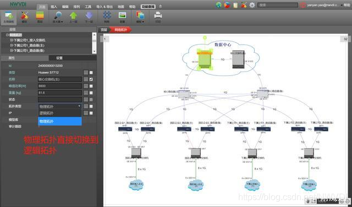The height and width of the screenshot is (207, 352).
Task: Click the printer icon
Action: (x=158, y=15)
